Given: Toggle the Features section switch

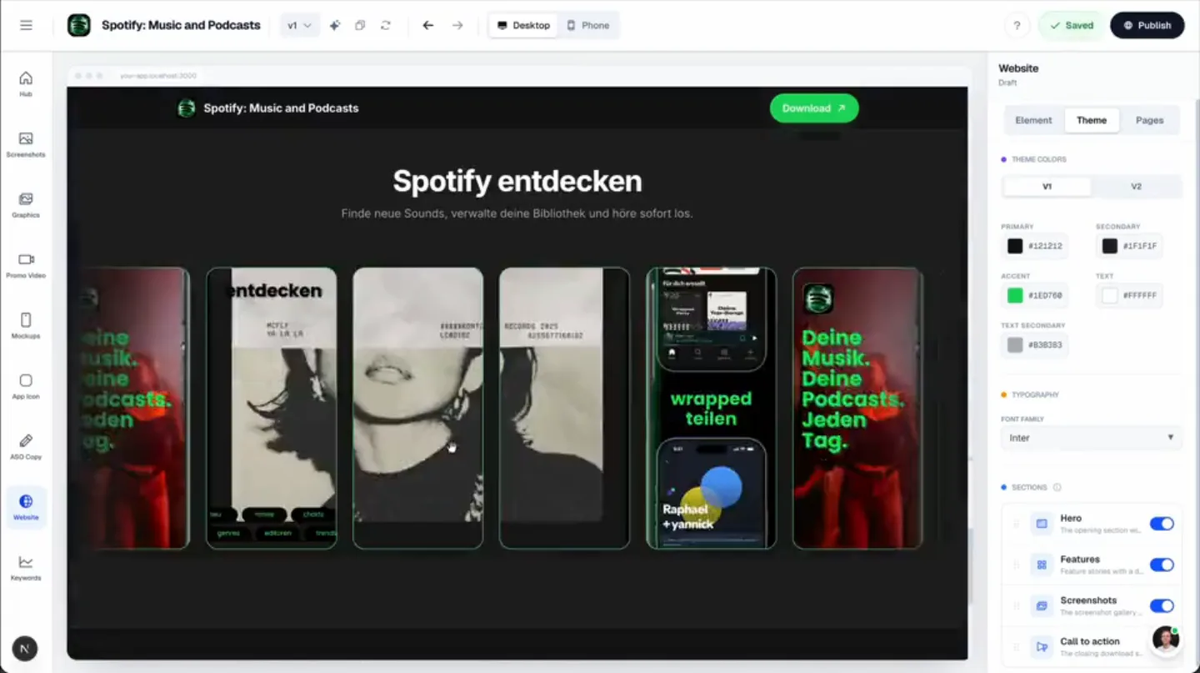Looking at the screenshot, I should [1162, 565].
